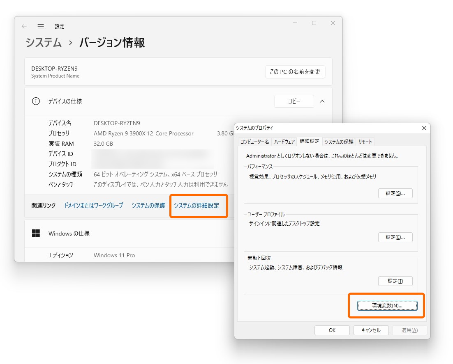This screenshot has width=453, height=364.
Task: Collapse the デバイスの仕様 section
Action: pos(322,101)
